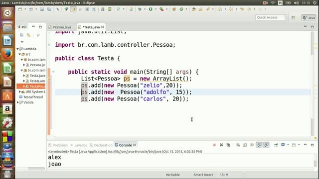
Task: Click the Clear Console icon
Action: [x=238, y=145]
